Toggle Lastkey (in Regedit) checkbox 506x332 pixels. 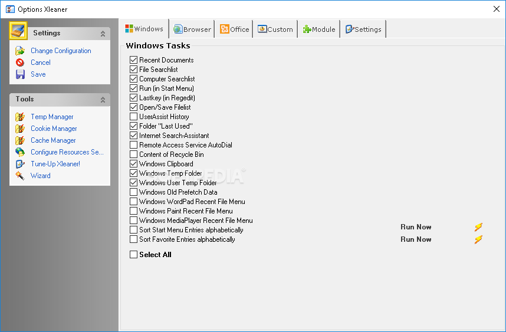click(134, 98)
